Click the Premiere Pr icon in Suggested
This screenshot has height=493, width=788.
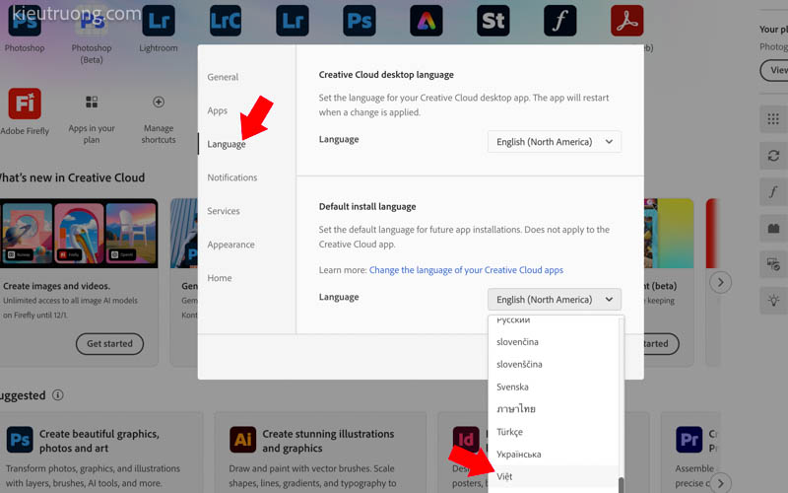tap(689, 440)
